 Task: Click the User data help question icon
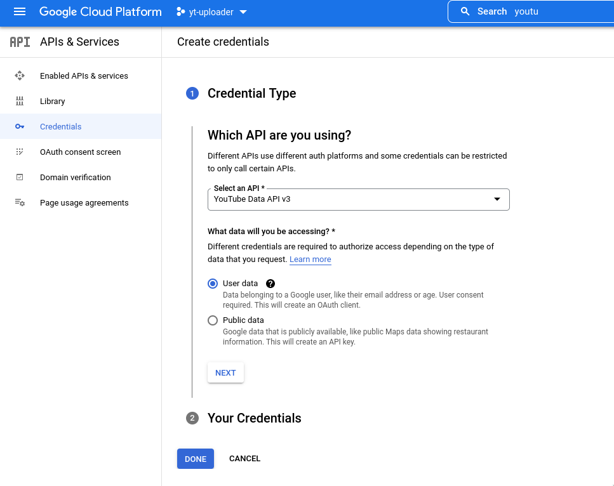coord(270,284)
